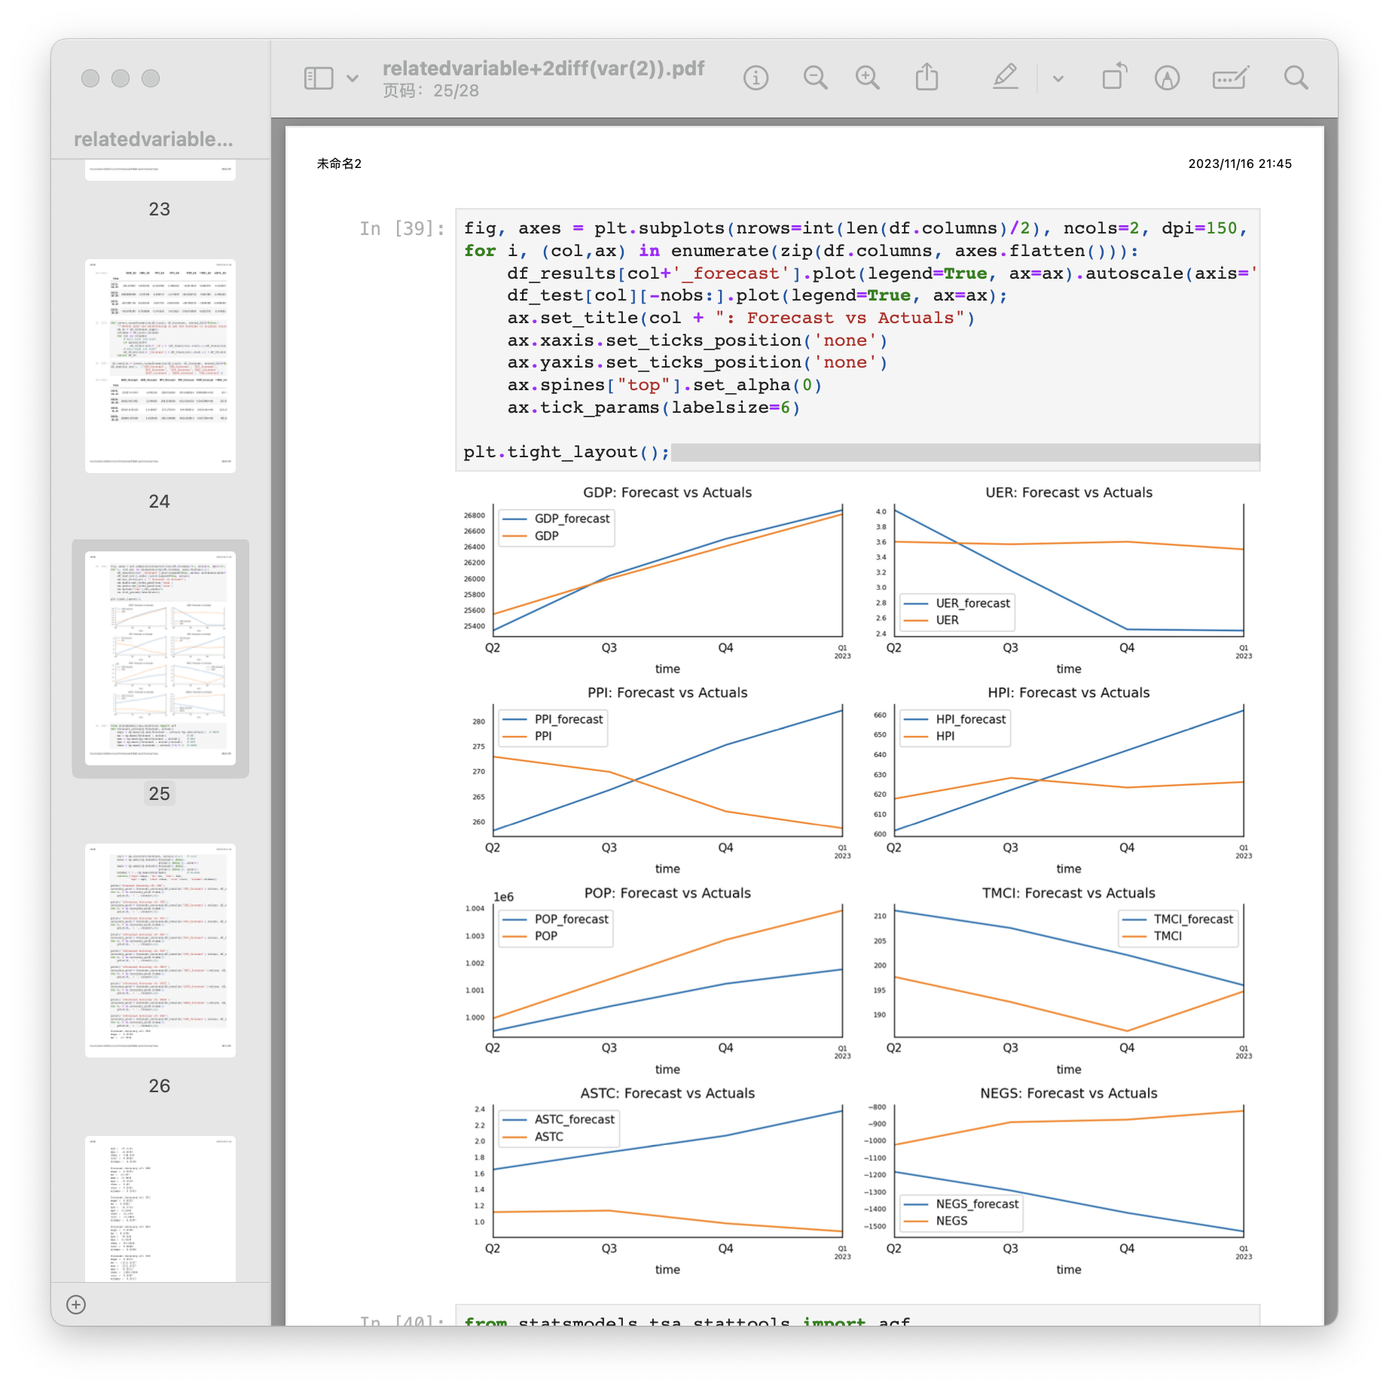This screenshot has width=1389, height=1389.
Task: Click the window zoom button
Action: coord(151,78)
